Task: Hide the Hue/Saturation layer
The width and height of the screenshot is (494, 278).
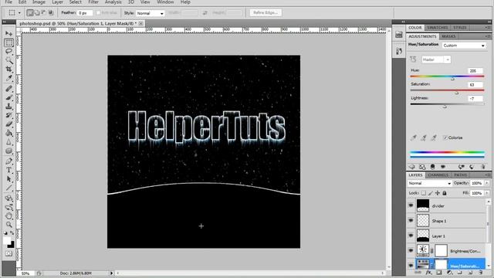Action: pyautogui.click(x=411, y=266)
